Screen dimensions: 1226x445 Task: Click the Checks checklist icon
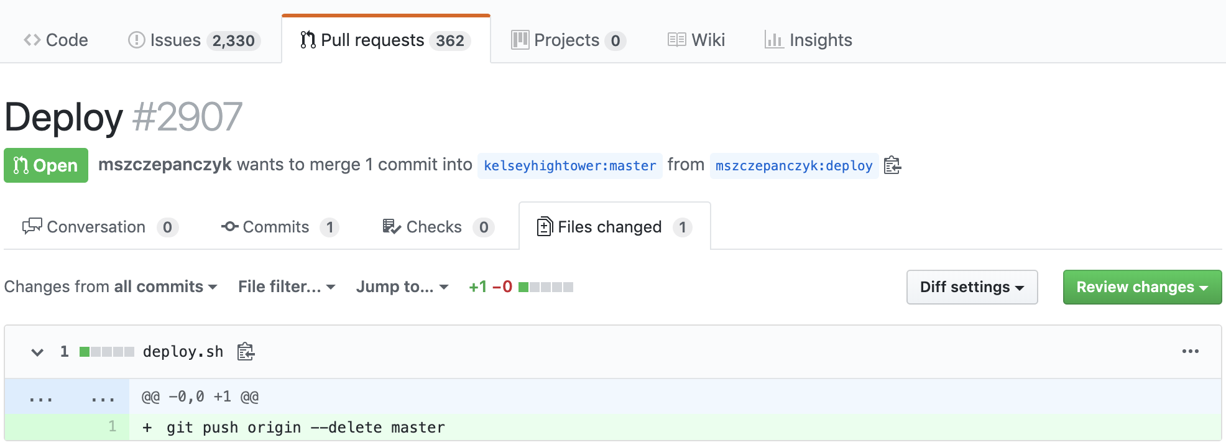(392, 226)
